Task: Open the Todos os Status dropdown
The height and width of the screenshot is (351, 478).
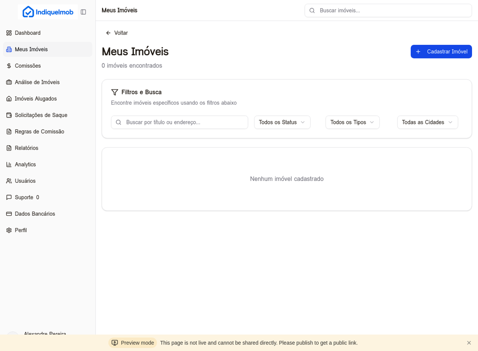Action: pyautogui.click(x=282, y=122)
